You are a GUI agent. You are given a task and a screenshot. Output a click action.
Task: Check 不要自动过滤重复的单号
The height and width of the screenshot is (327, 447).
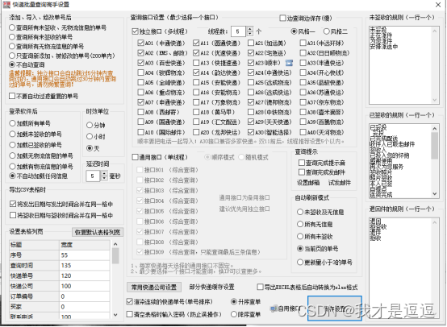tap(12, 96)
